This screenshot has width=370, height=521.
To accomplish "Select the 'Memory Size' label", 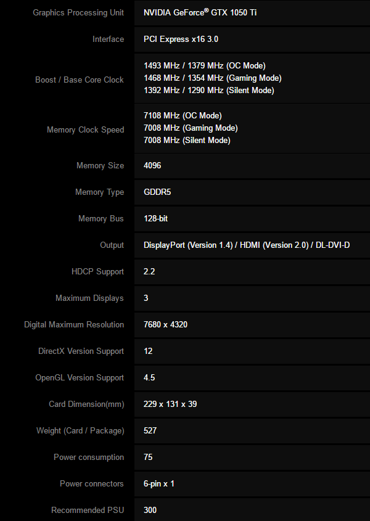I will (x=100, y=165).
